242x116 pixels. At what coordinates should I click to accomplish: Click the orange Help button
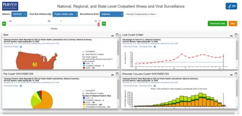(233, 24)
